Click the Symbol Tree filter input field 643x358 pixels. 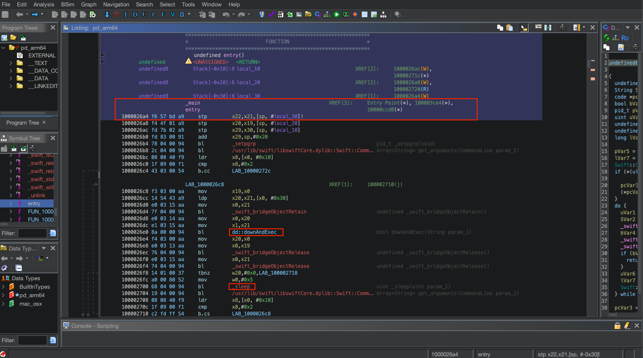coord(32,233)
